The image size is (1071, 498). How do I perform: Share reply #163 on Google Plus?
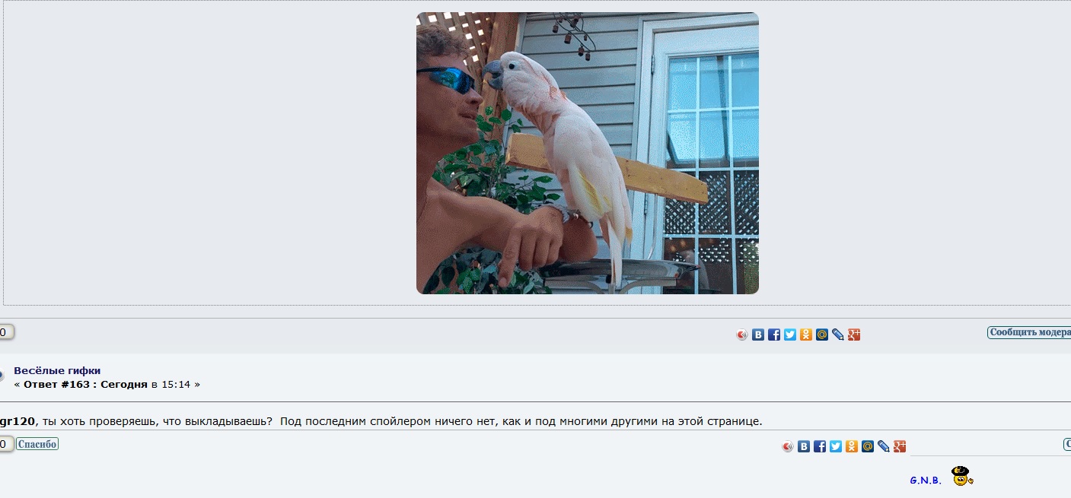tap(900, 446)
